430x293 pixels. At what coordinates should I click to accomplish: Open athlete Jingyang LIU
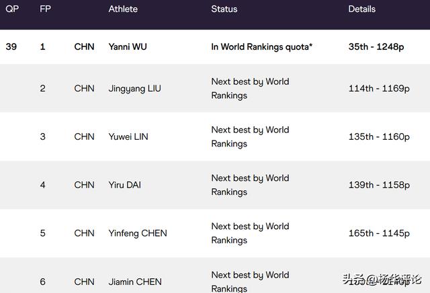point(134,89)
